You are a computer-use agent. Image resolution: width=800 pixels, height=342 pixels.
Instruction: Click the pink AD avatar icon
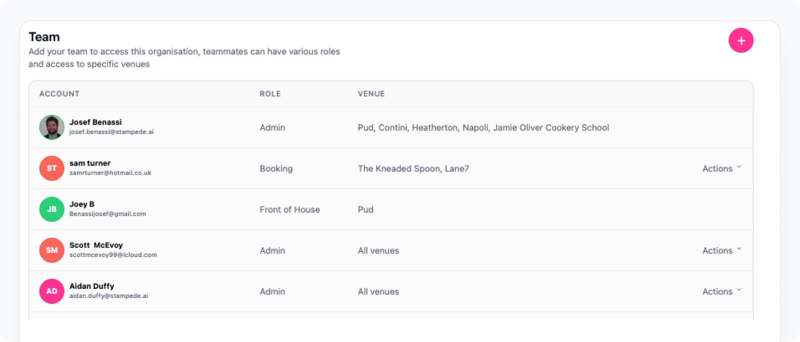(52, 291)
